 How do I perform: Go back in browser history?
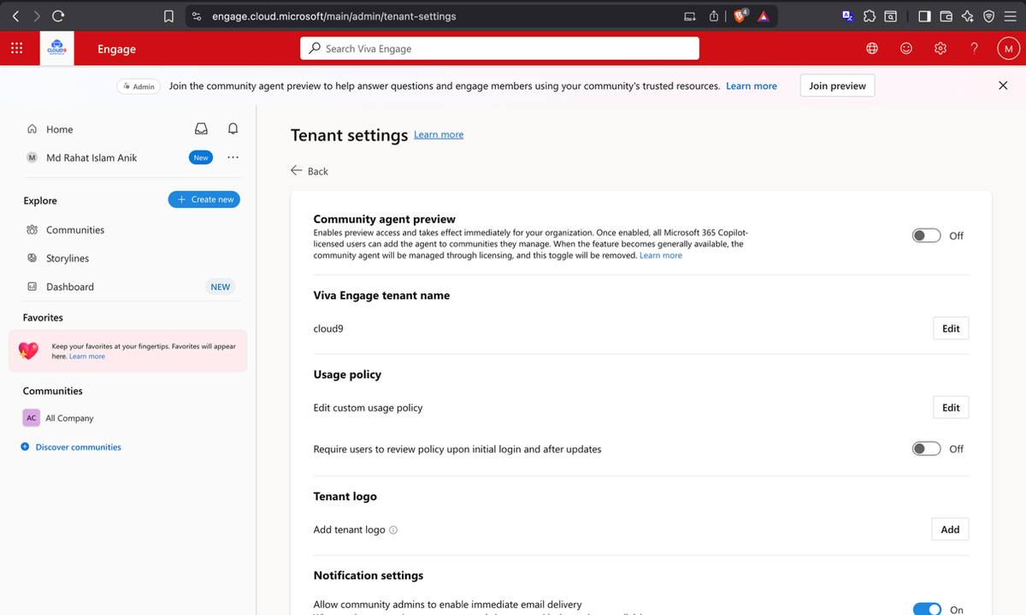pyautogui.click(x=16, y=15)
